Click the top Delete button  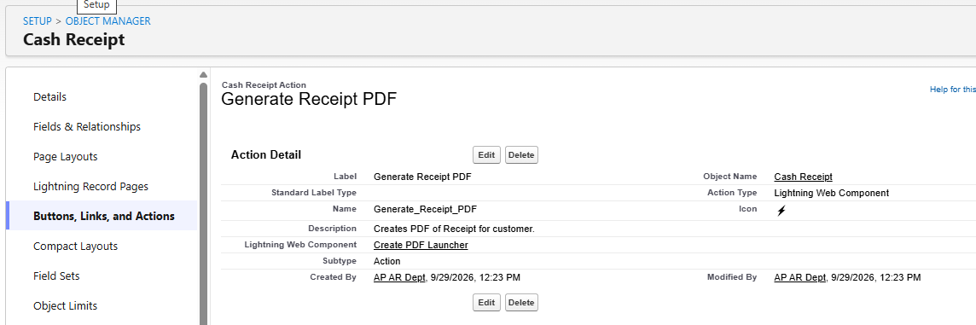(521, 155)
